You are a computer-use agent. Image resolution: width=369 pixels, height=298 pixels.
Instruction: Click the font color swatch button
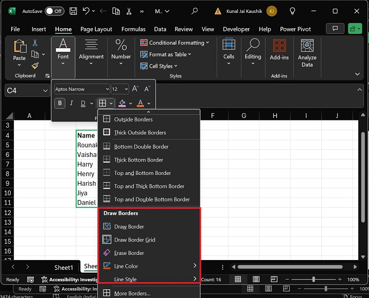point(140,103)
